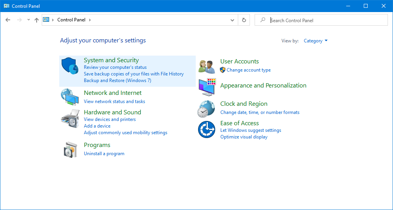Change date, time, or number formats
The width and height of the screenshot is (393, 210).
[x=260, y=112]
